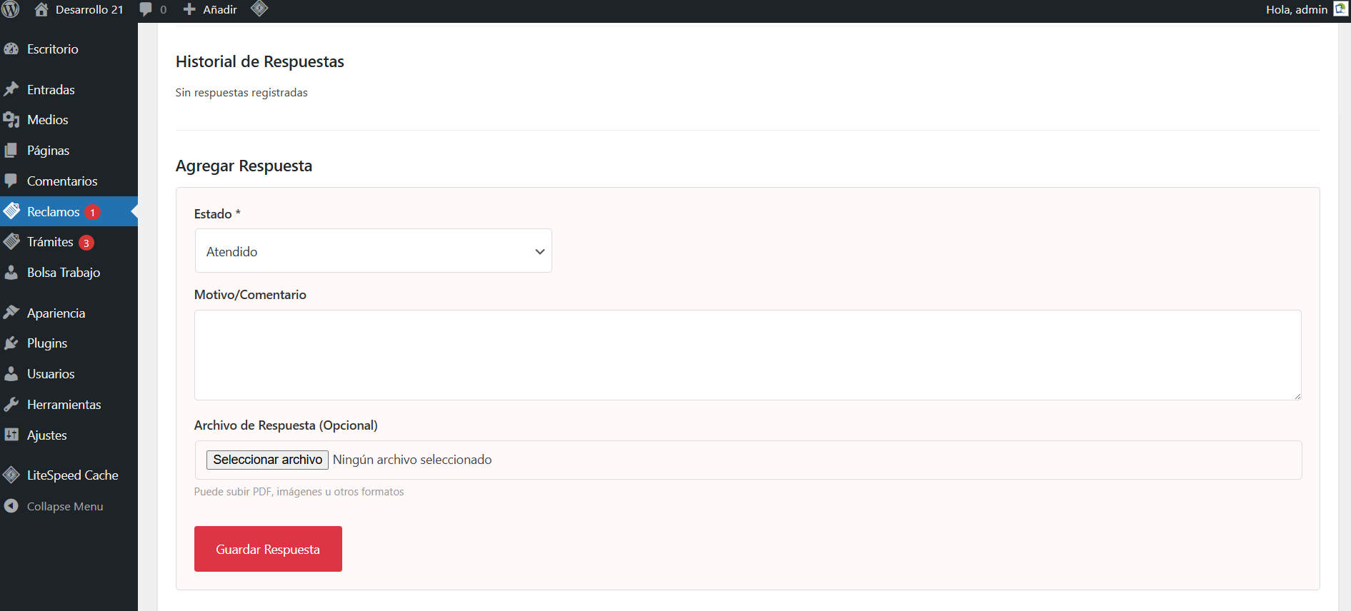Click the Medios media library icon

pos(11,120)
